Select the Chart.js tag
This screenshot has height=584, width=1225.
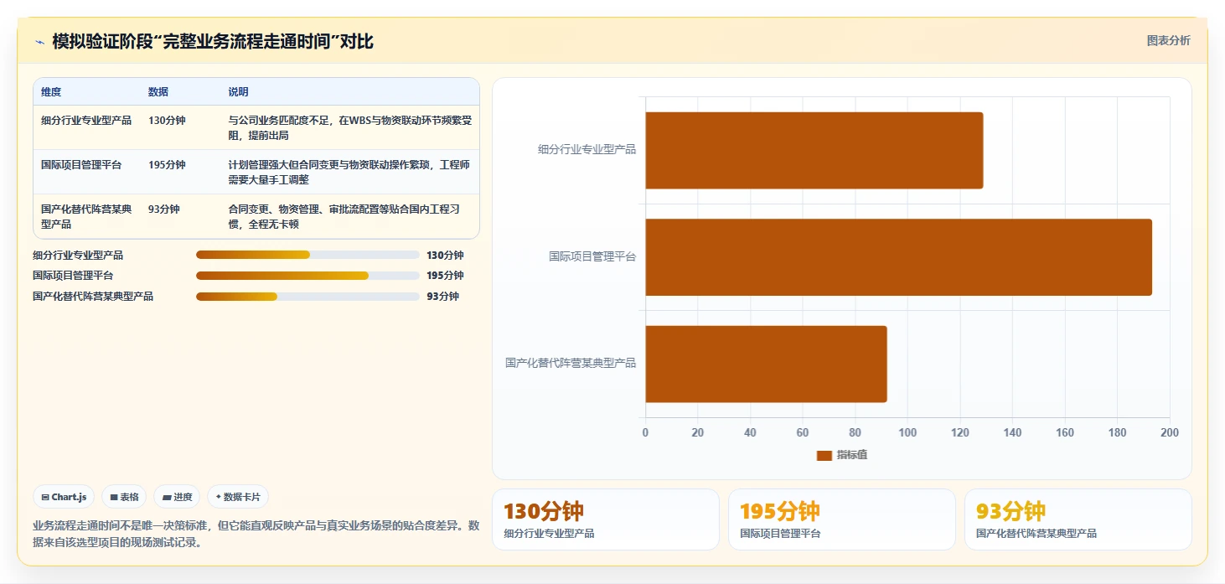click(65, 497)
